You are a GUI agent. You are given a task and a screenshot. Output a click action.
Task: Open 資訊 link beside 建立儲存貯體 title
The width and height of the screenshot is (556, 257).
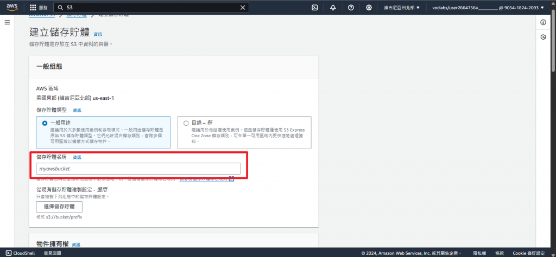(x=98, y=34)
